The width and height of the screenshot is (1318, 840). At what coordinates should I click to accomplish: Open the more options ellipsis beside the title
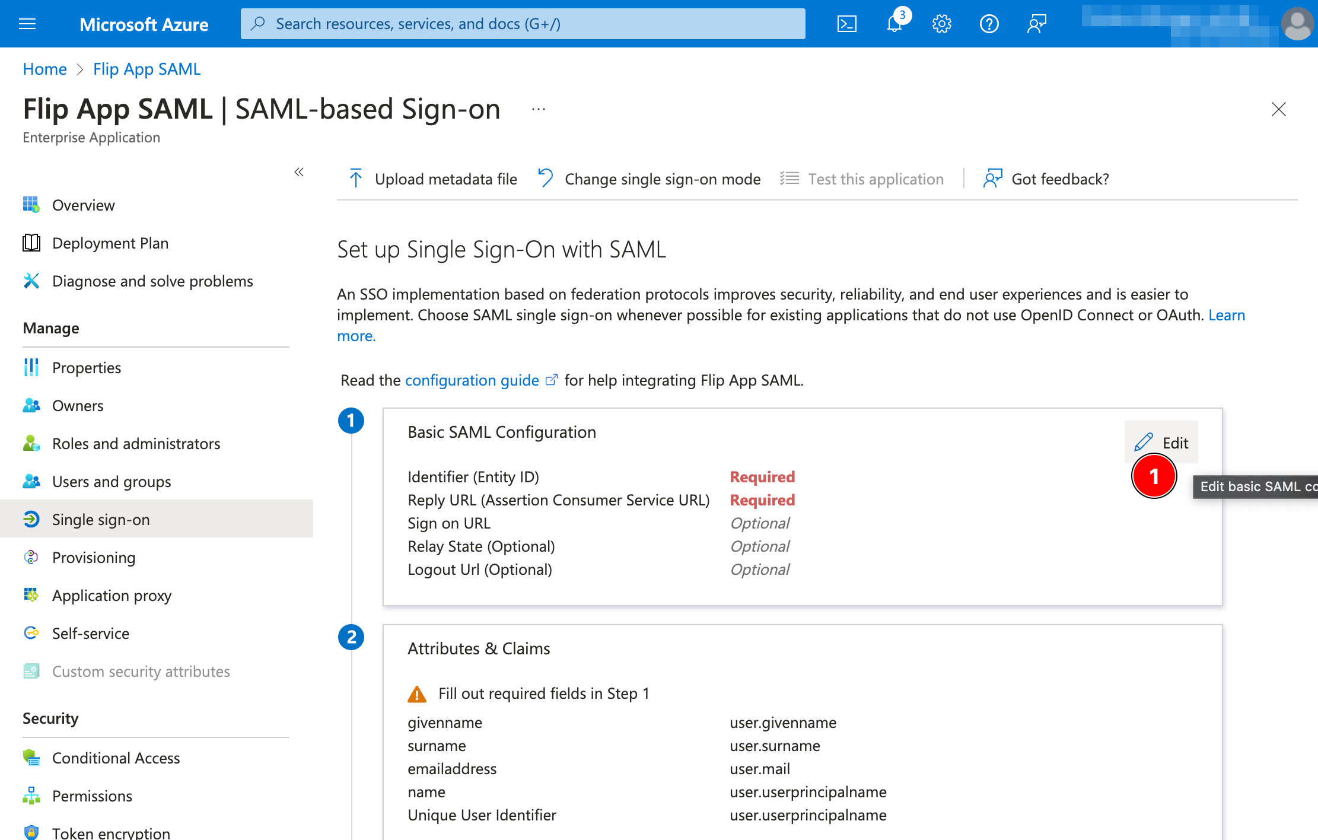click(x=538, y=109)
